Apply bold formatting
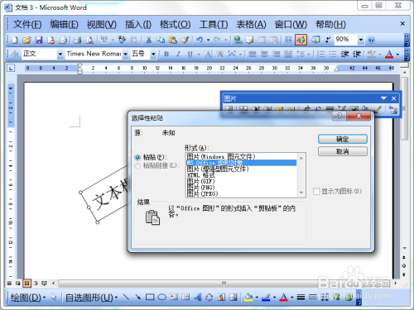The height and width of the screenshot is (310, 414). pyautogui.click(x=166, y=54)
